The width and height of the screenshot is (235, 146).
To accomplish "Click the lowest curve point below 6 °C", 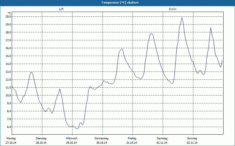I will [x=77, y=129].
